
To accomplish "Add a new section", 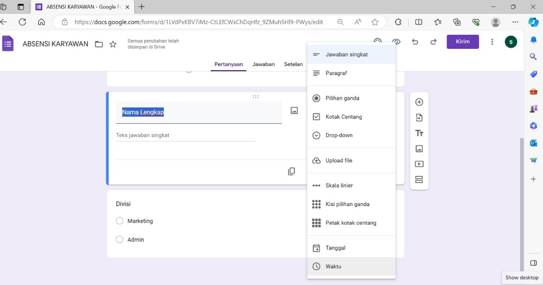I will 419,180.
